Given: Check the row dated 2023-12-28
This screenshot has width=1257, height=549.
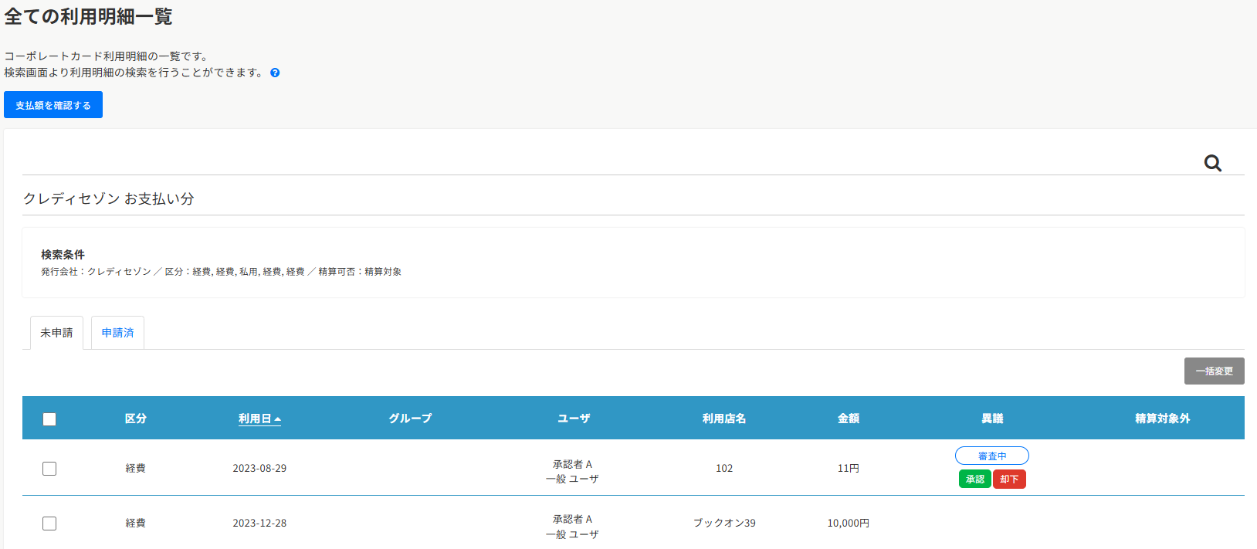Looking at the screenshot, I should [49, 524].
